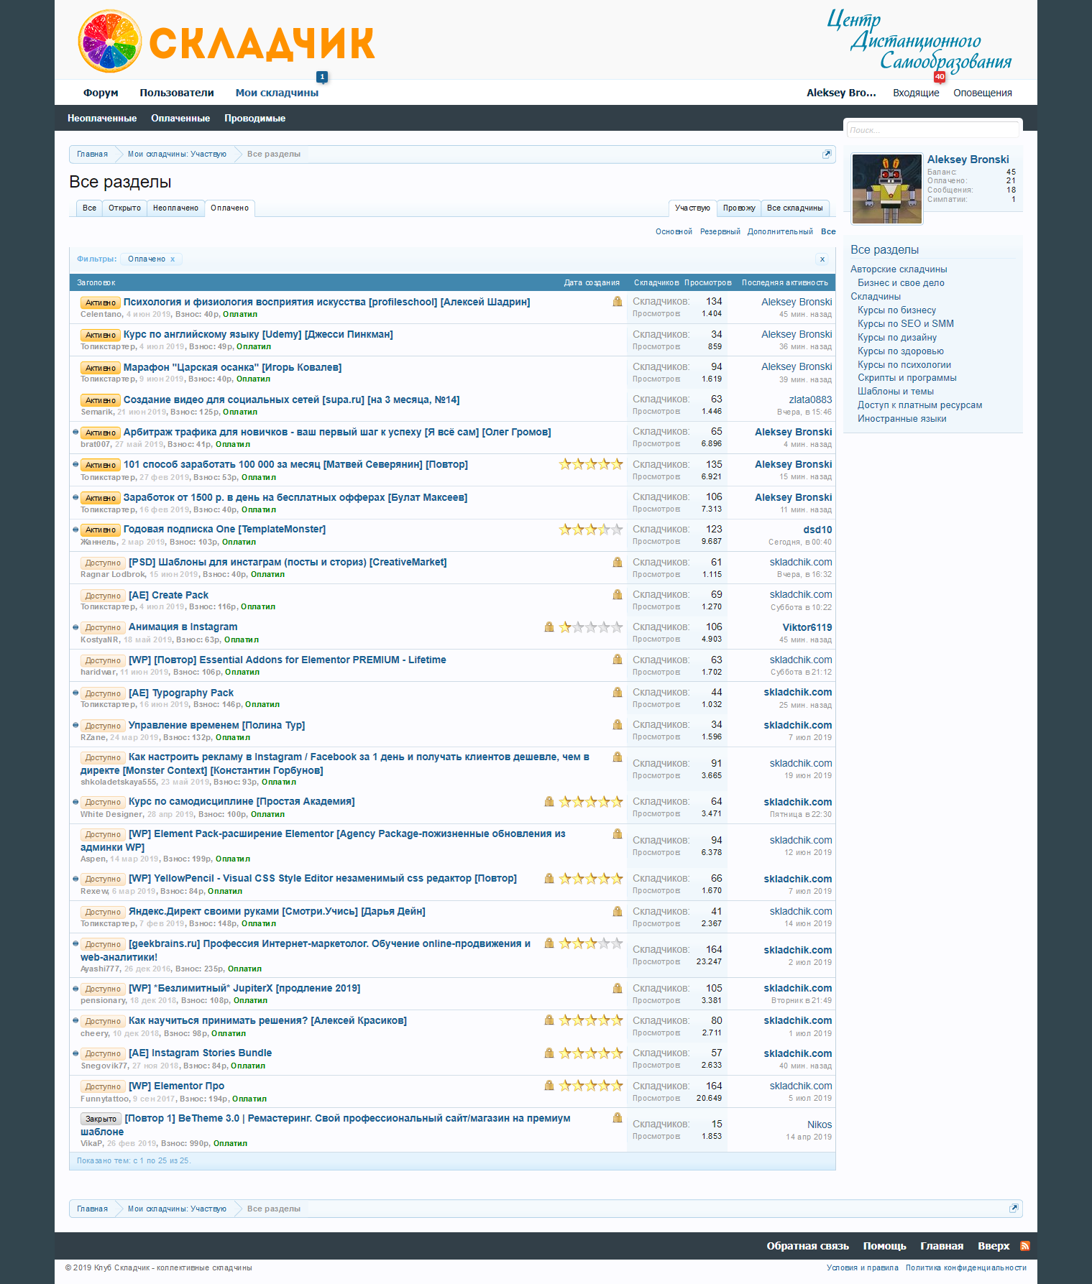1092x1284 pixels.
Task: Open the Aleksey Bro... account menu
Action: coord(841,93)
